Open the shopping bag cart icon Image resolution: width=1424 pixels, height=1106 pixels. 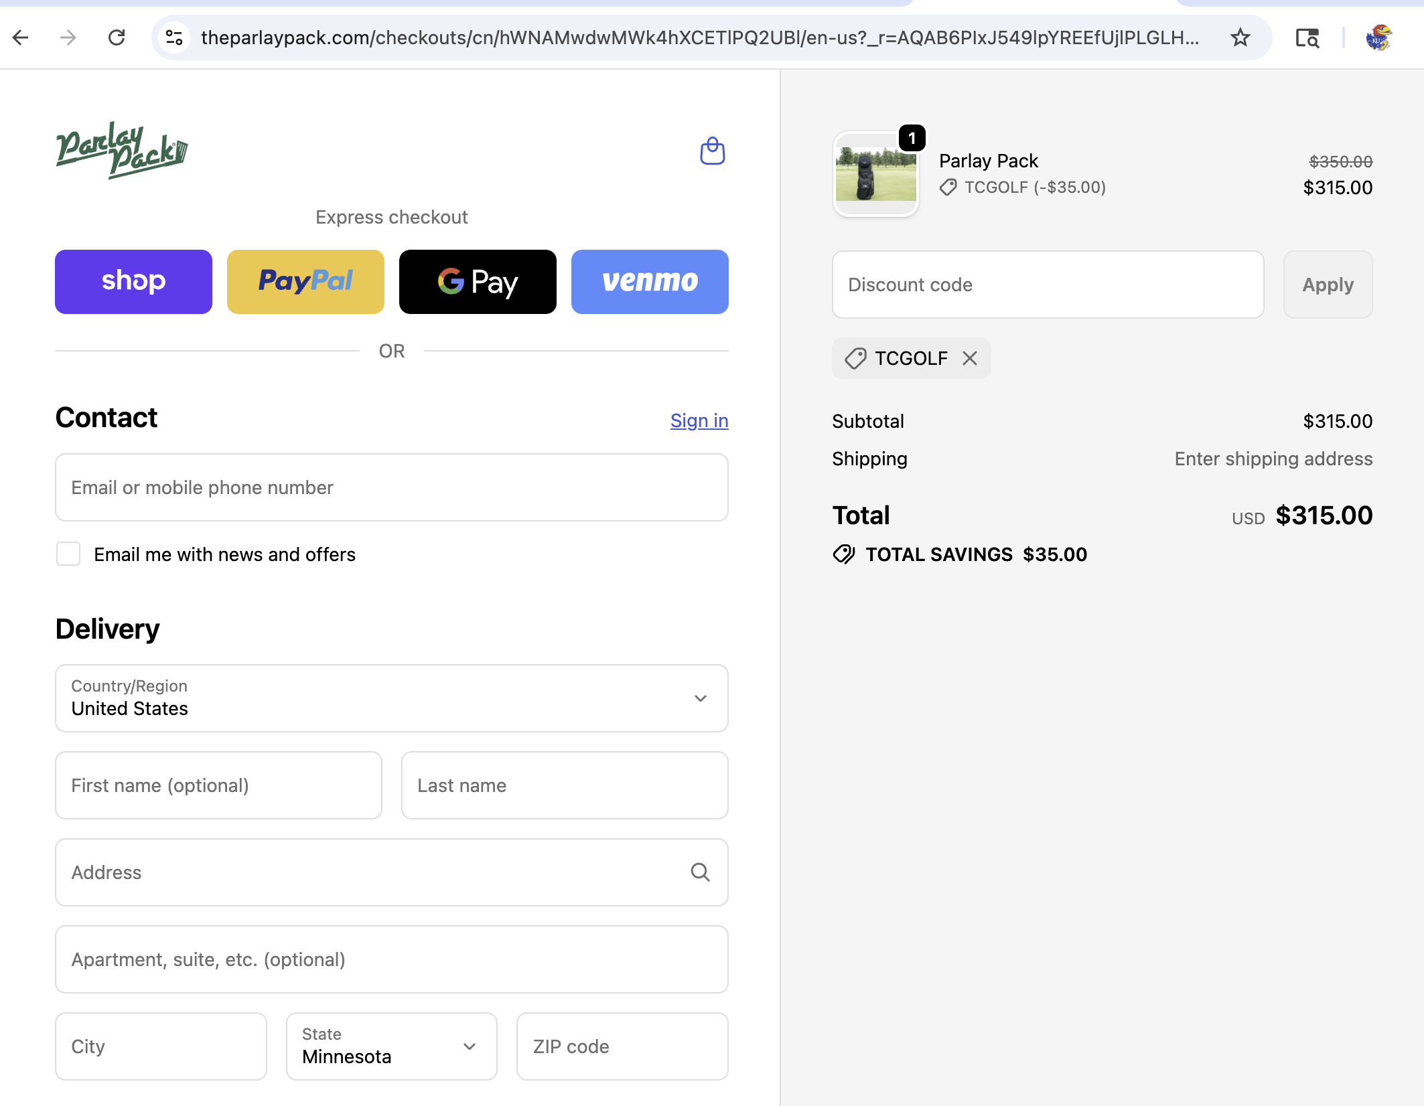712,151
